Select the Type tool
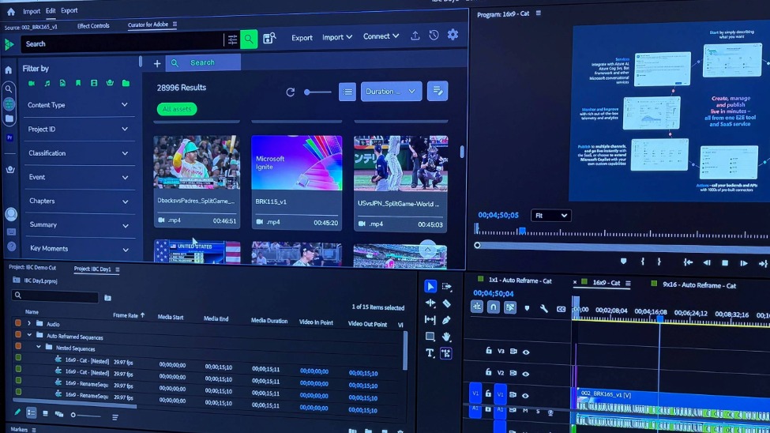The image size is (770, 433). tap(430, 353)
